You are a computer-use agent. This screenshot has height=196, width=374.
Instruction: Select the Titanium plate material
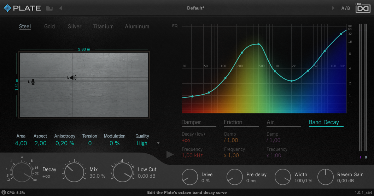click(x=103, y=26)
